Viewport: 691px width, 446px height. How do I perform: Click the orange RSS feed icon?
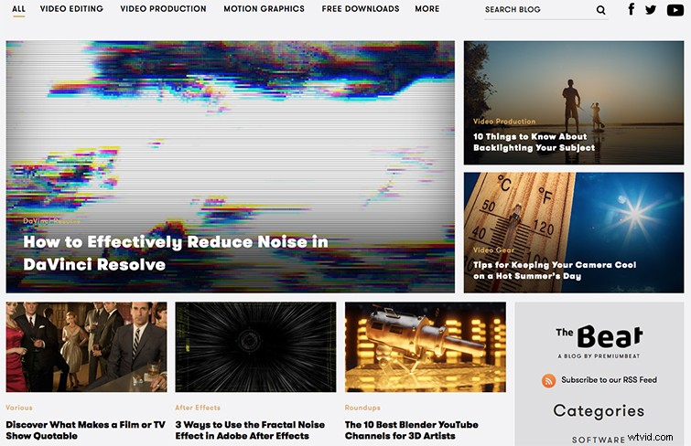click(548, 380)
